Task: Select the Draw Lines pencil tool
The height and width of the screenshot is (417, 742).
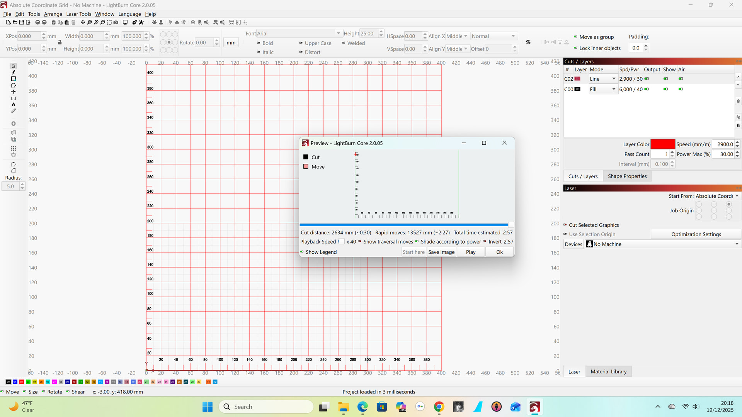Action: tap(14, 72)
